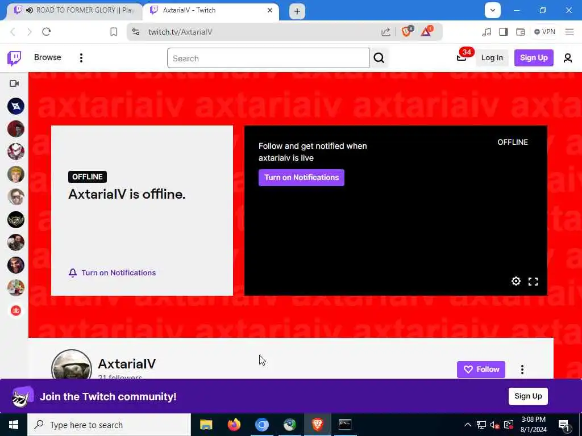Open site settings icon in the address bar
582x436 pixels.
(136, 32)
